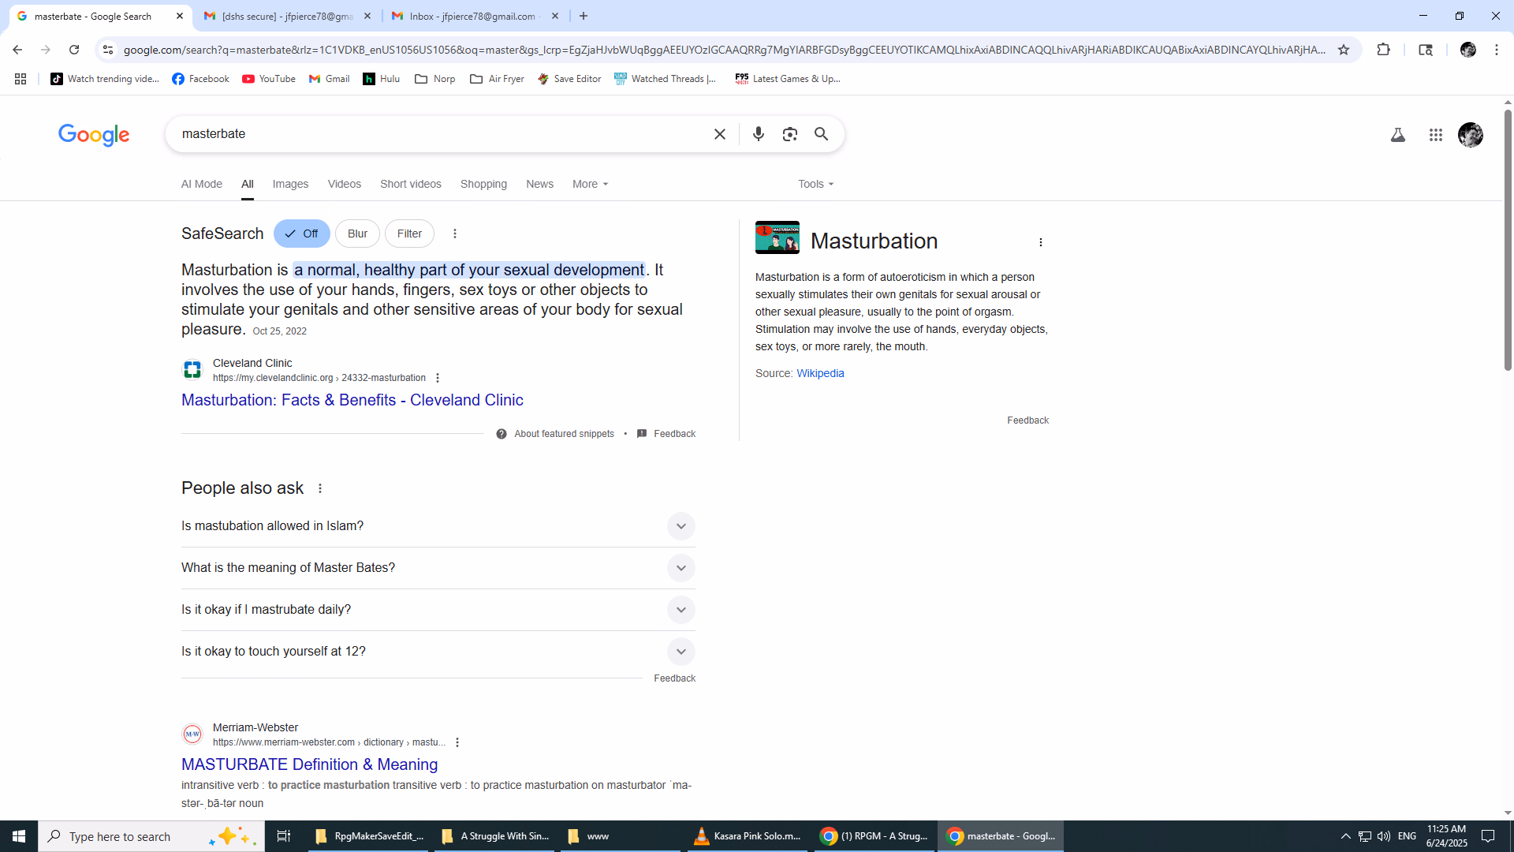The width and height of the screenshot is (1514, 852).
Task: Open Masturbation Facts & Benefits Cleveland Clinic link
Action: tap(352, 400)
